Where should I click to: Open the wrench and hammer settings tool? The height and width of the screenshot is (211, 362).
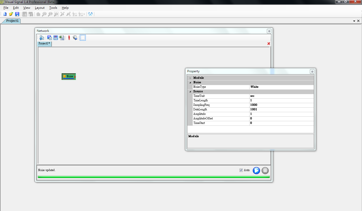(x=90, y=14)
